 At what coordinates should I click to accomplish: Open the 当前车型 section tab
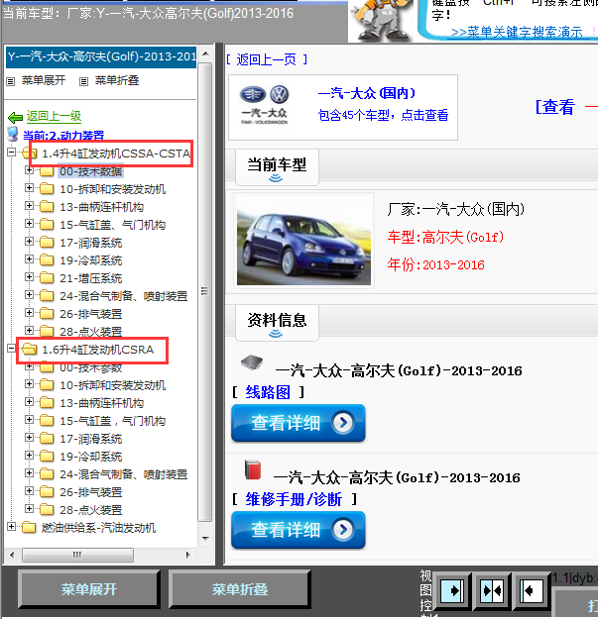277,167
